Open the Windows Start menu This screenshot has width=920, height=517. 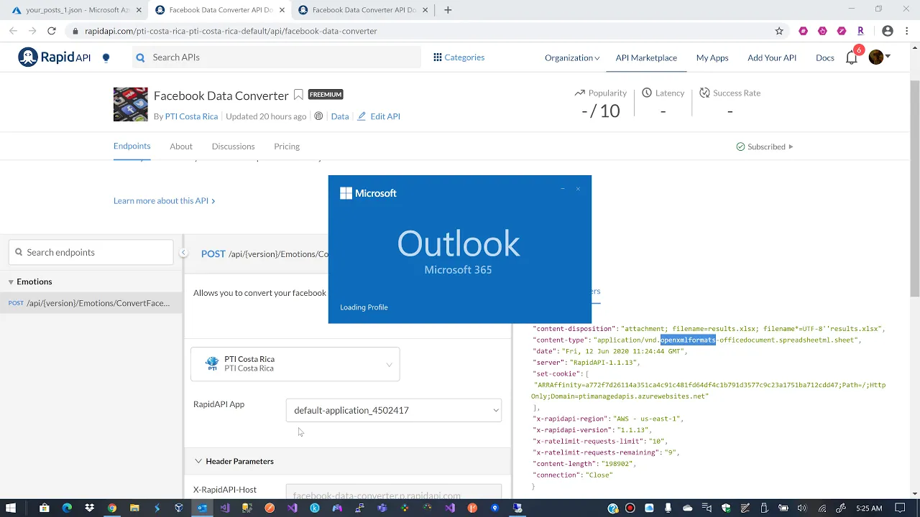(10, 508)
